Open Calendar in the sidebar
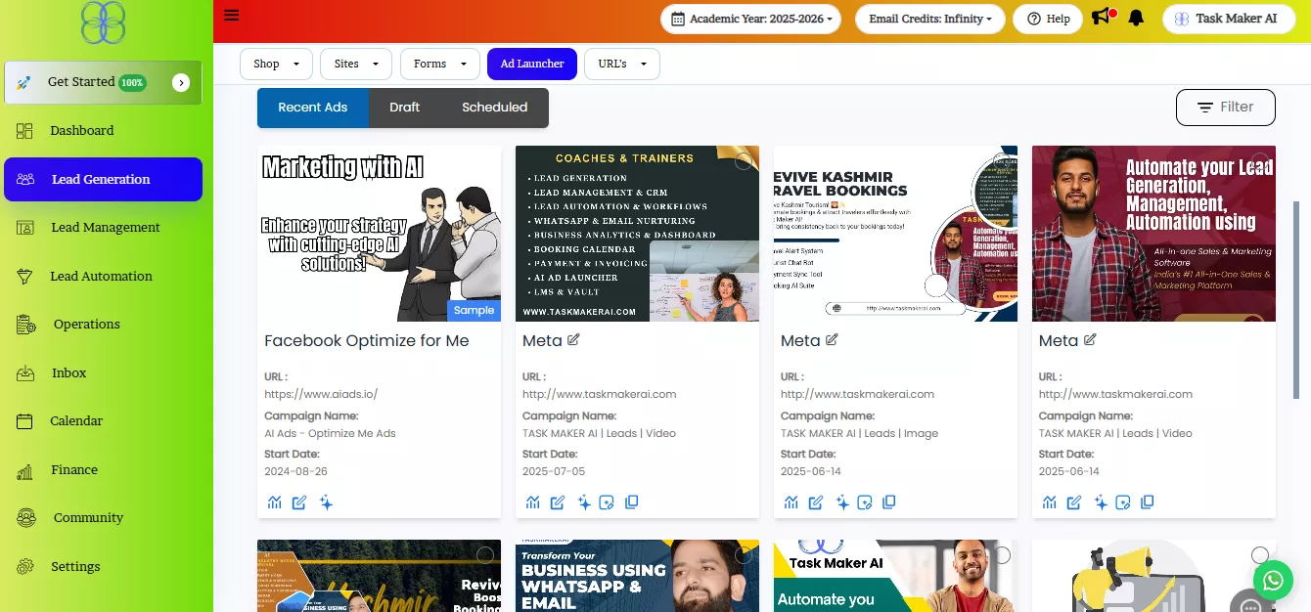1311x612 pixels. pyautogui.click(x=76, y=421)
